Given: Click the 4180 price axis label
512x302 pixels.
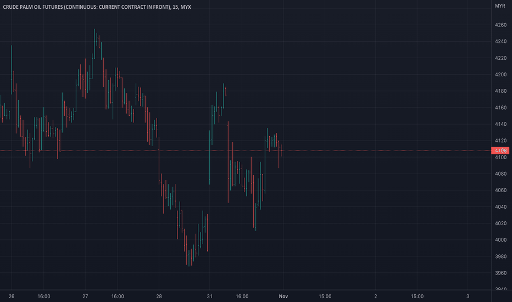Looking at the screenshot, I should pyautogui.click(x=500, y=91).
